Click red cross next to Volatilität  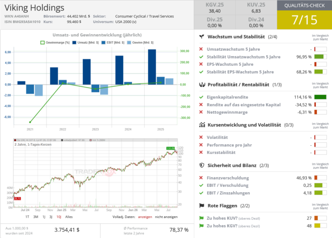tap(201, 137)
